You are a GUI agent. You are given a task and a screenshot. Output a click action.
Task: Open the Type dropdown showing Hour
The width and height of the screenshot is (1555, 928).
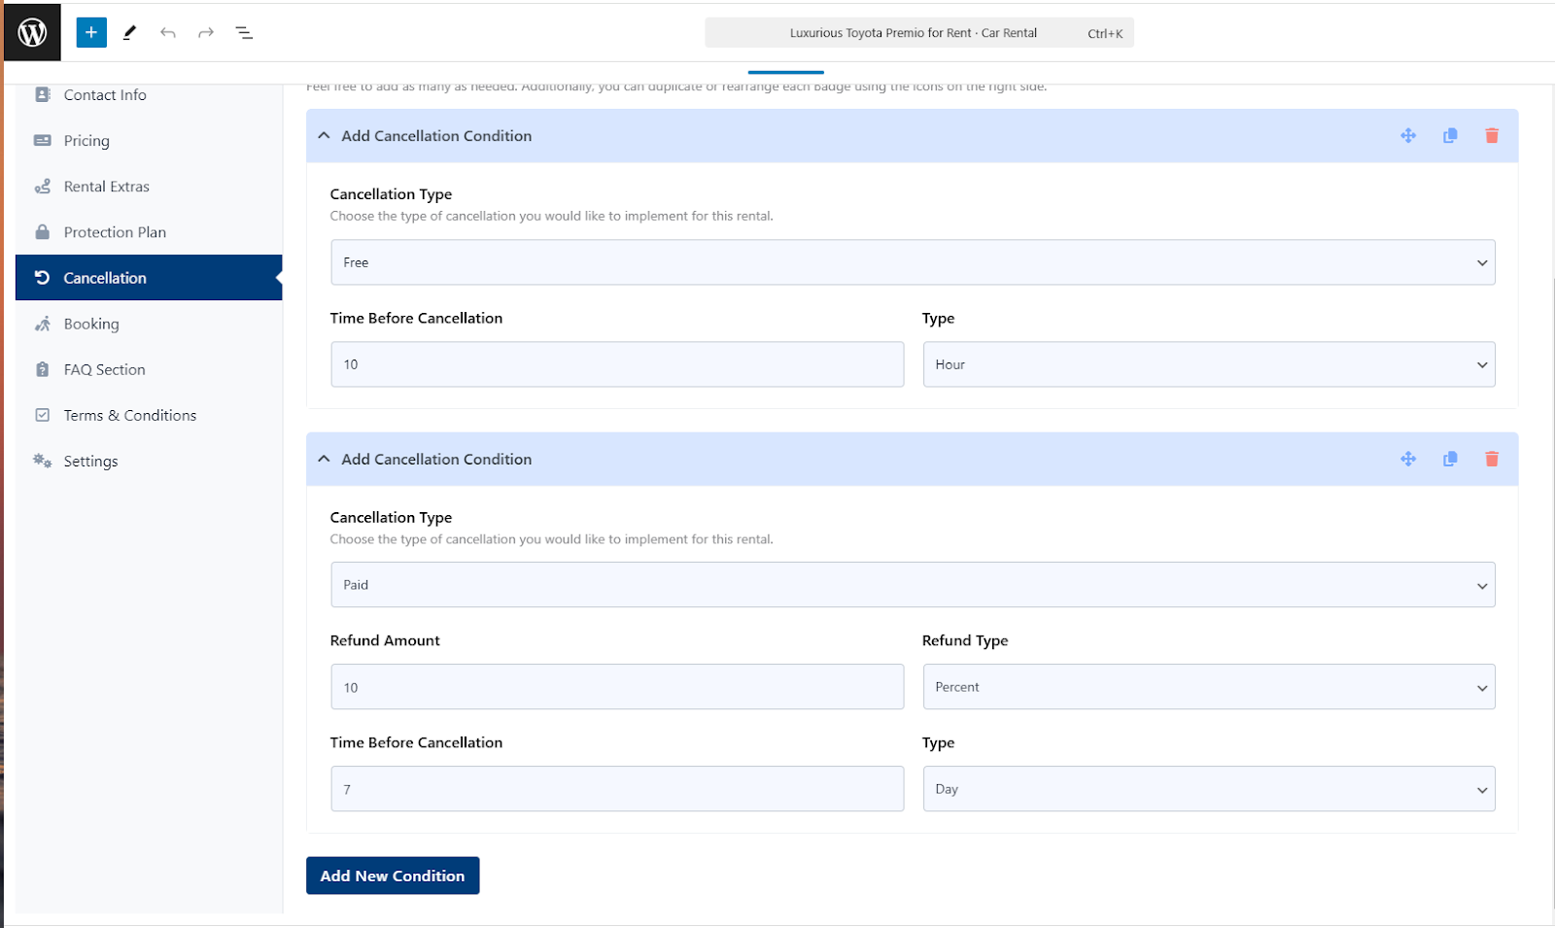tap(1209, 364)
